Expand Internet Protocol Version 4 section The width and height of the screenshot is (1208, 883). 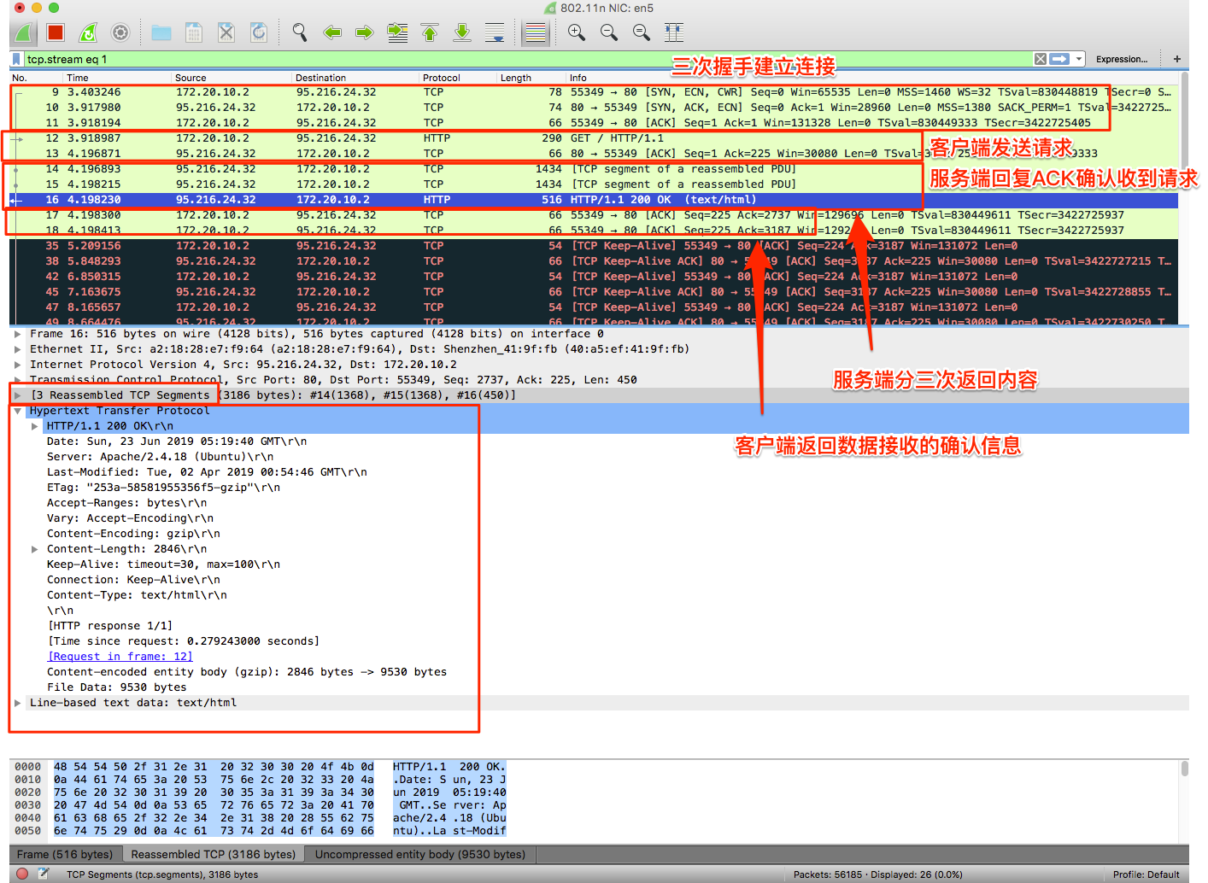point(18,365)
